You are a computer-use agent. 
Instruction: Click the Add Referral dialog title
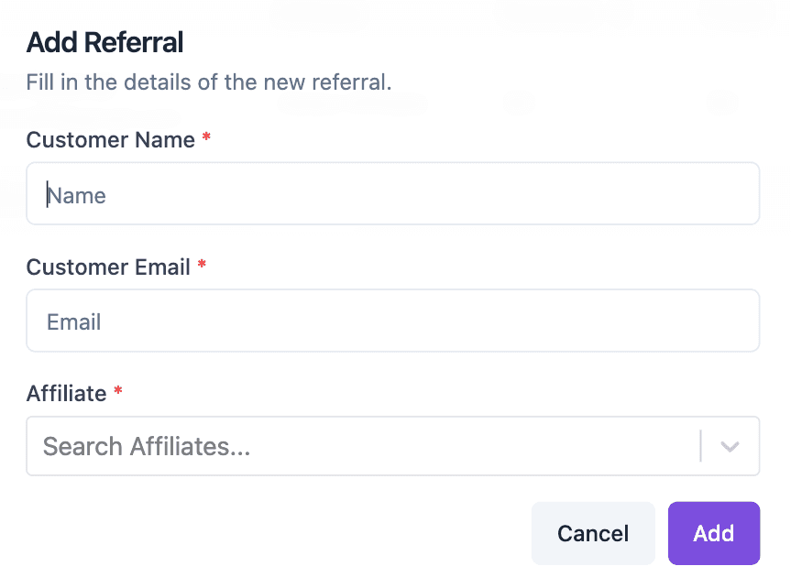click(104, 42)
